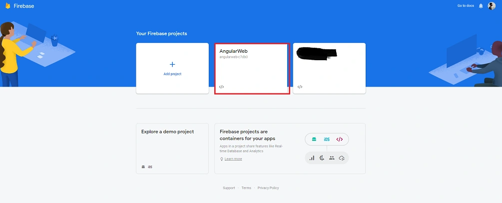Click the cloud messaging icon
This screenshot has width=502, height=203.
point(342,158)
